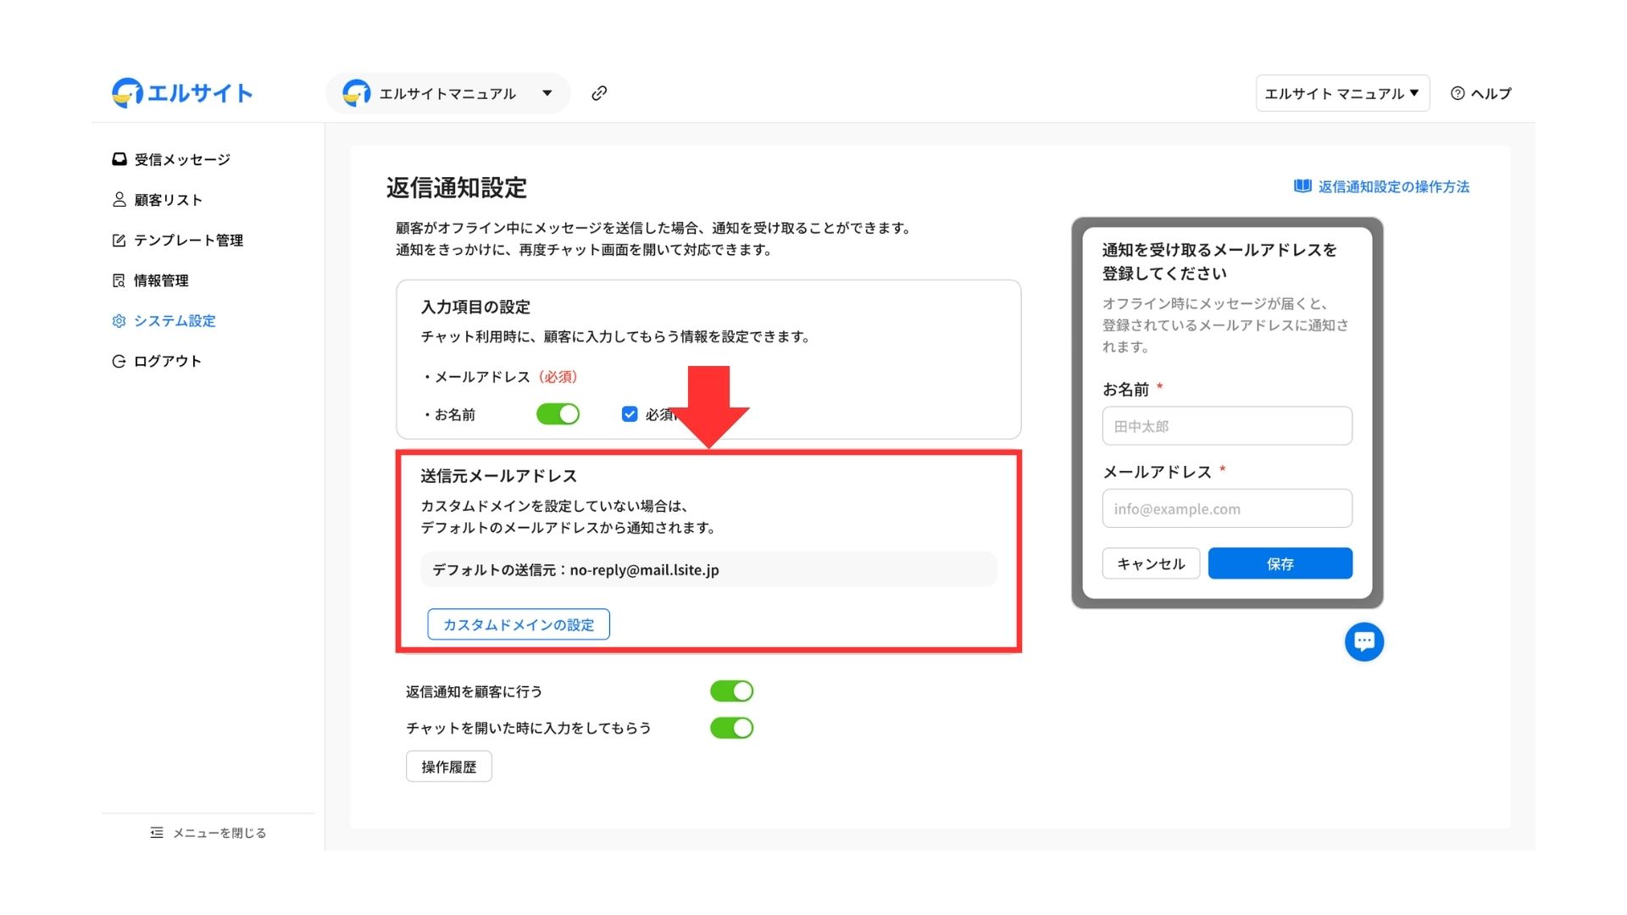Screen dimensions: 1627x915
Task: Click the L-site logo at top left
Action: 182,93
